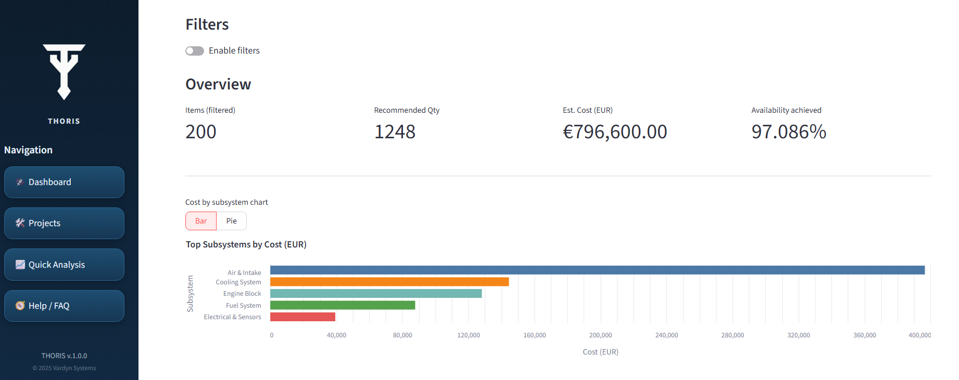Viewport: 959px width, 380px height.
Task: Open Quick Analysis from sidebar
Action: 64,265
